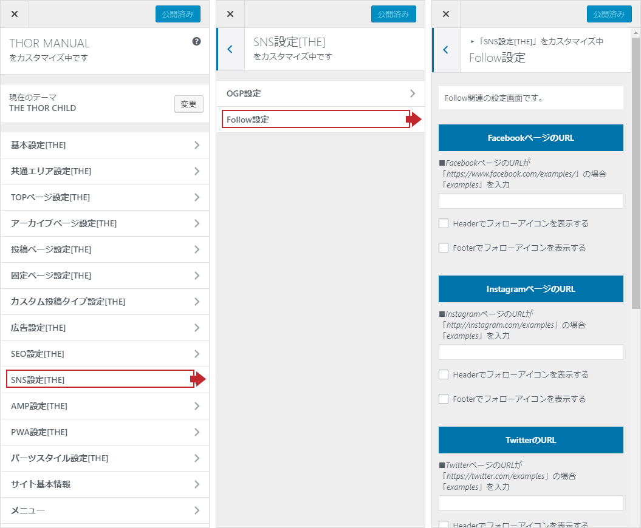Select サイト基本情報 menu item
Viewport: 641px width, 528px height.
[105, 484]
